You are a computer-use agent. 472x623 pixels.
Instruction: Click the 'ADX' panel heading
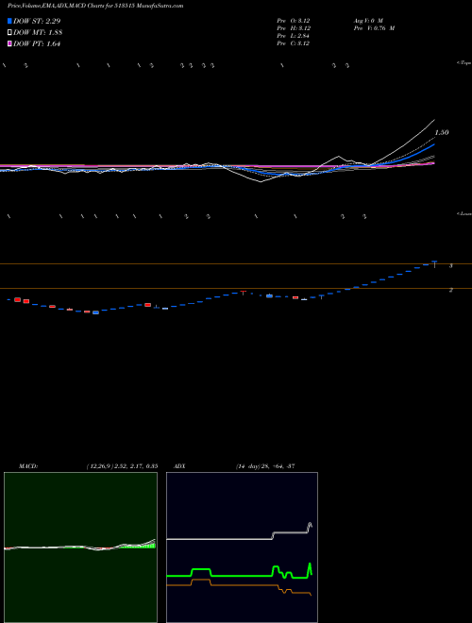click(180, 466)
